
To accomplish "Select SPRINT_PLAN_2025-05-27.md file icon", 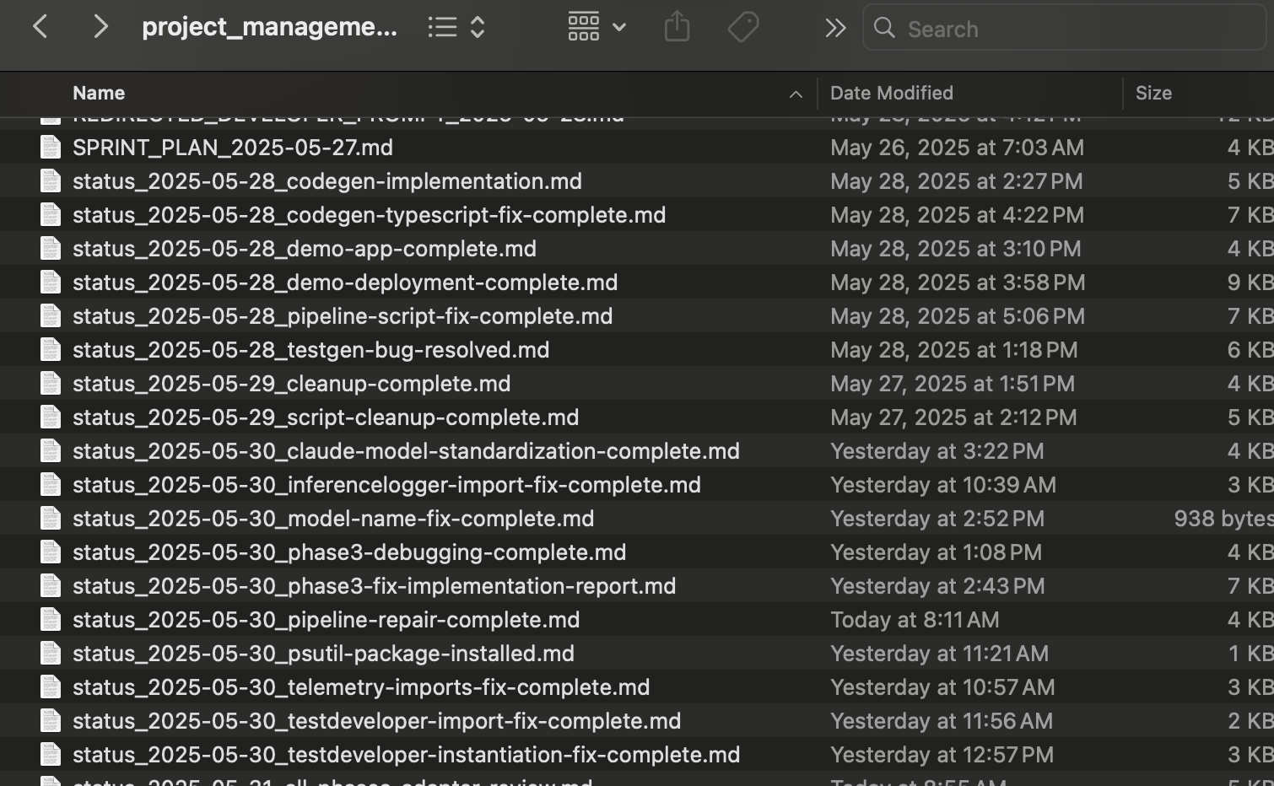I will [51, 147].
